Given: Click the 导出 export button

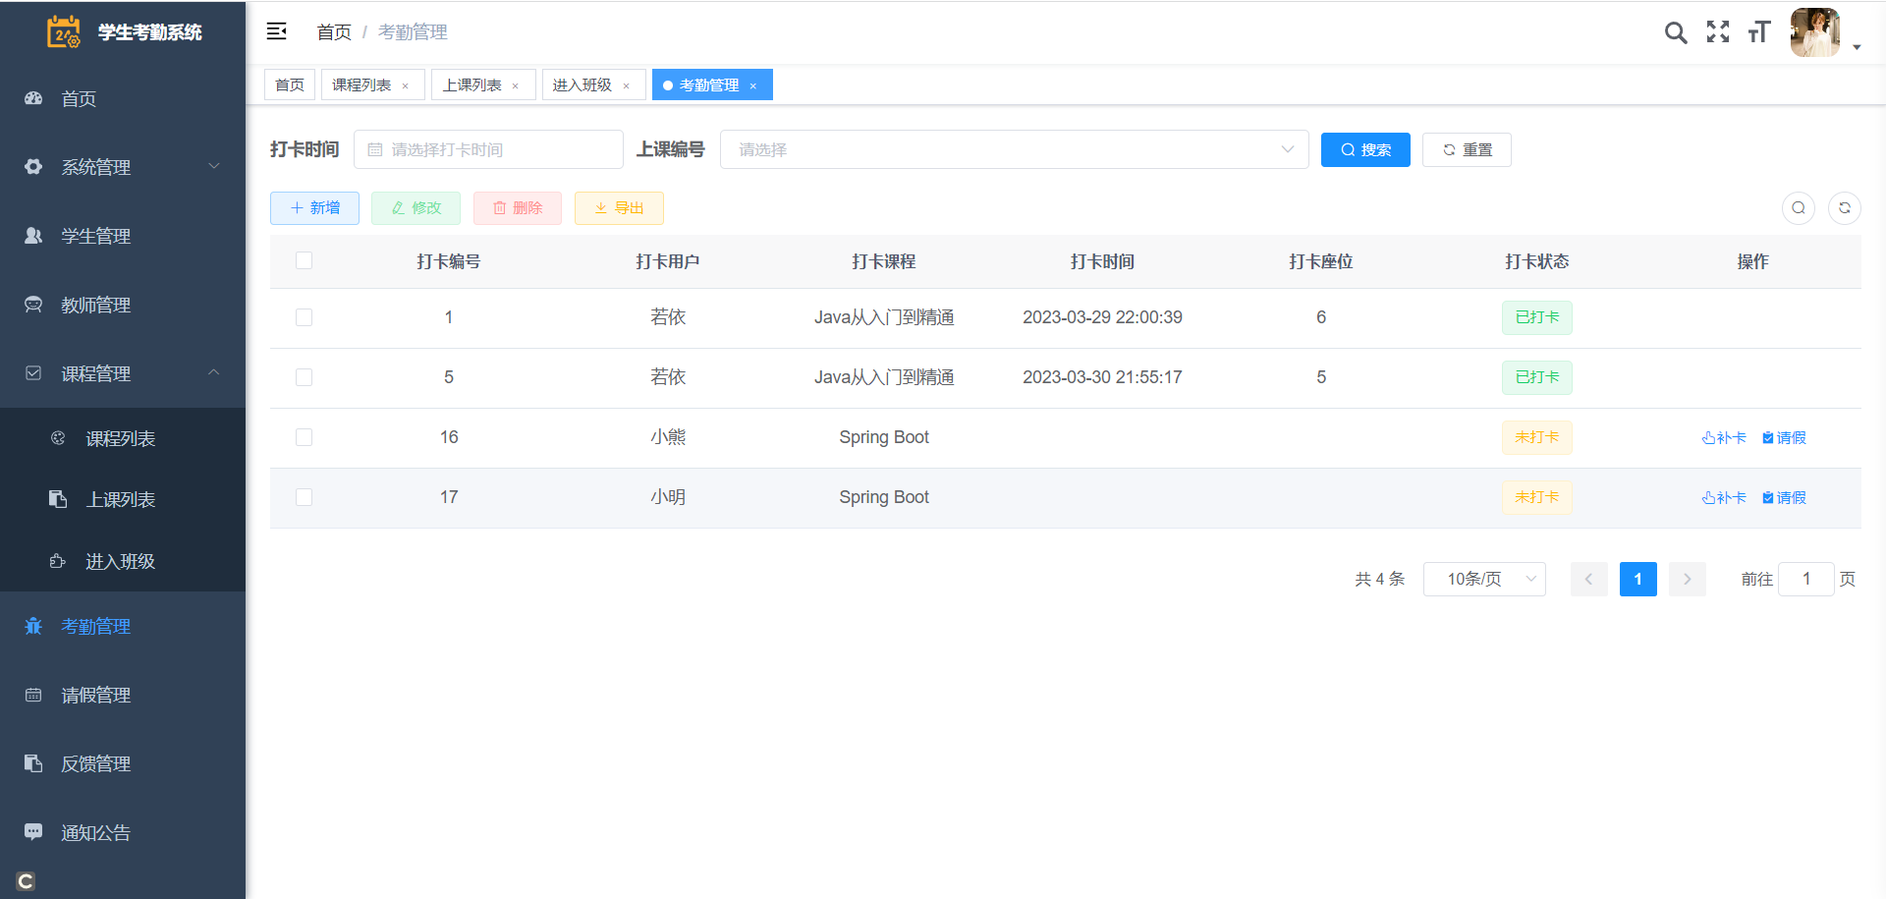Looking at the screenshot, I should (619, 207).
